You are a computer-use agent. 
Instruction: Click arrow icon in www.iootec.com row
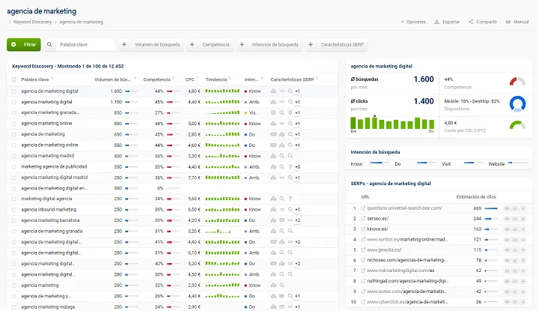523,292
